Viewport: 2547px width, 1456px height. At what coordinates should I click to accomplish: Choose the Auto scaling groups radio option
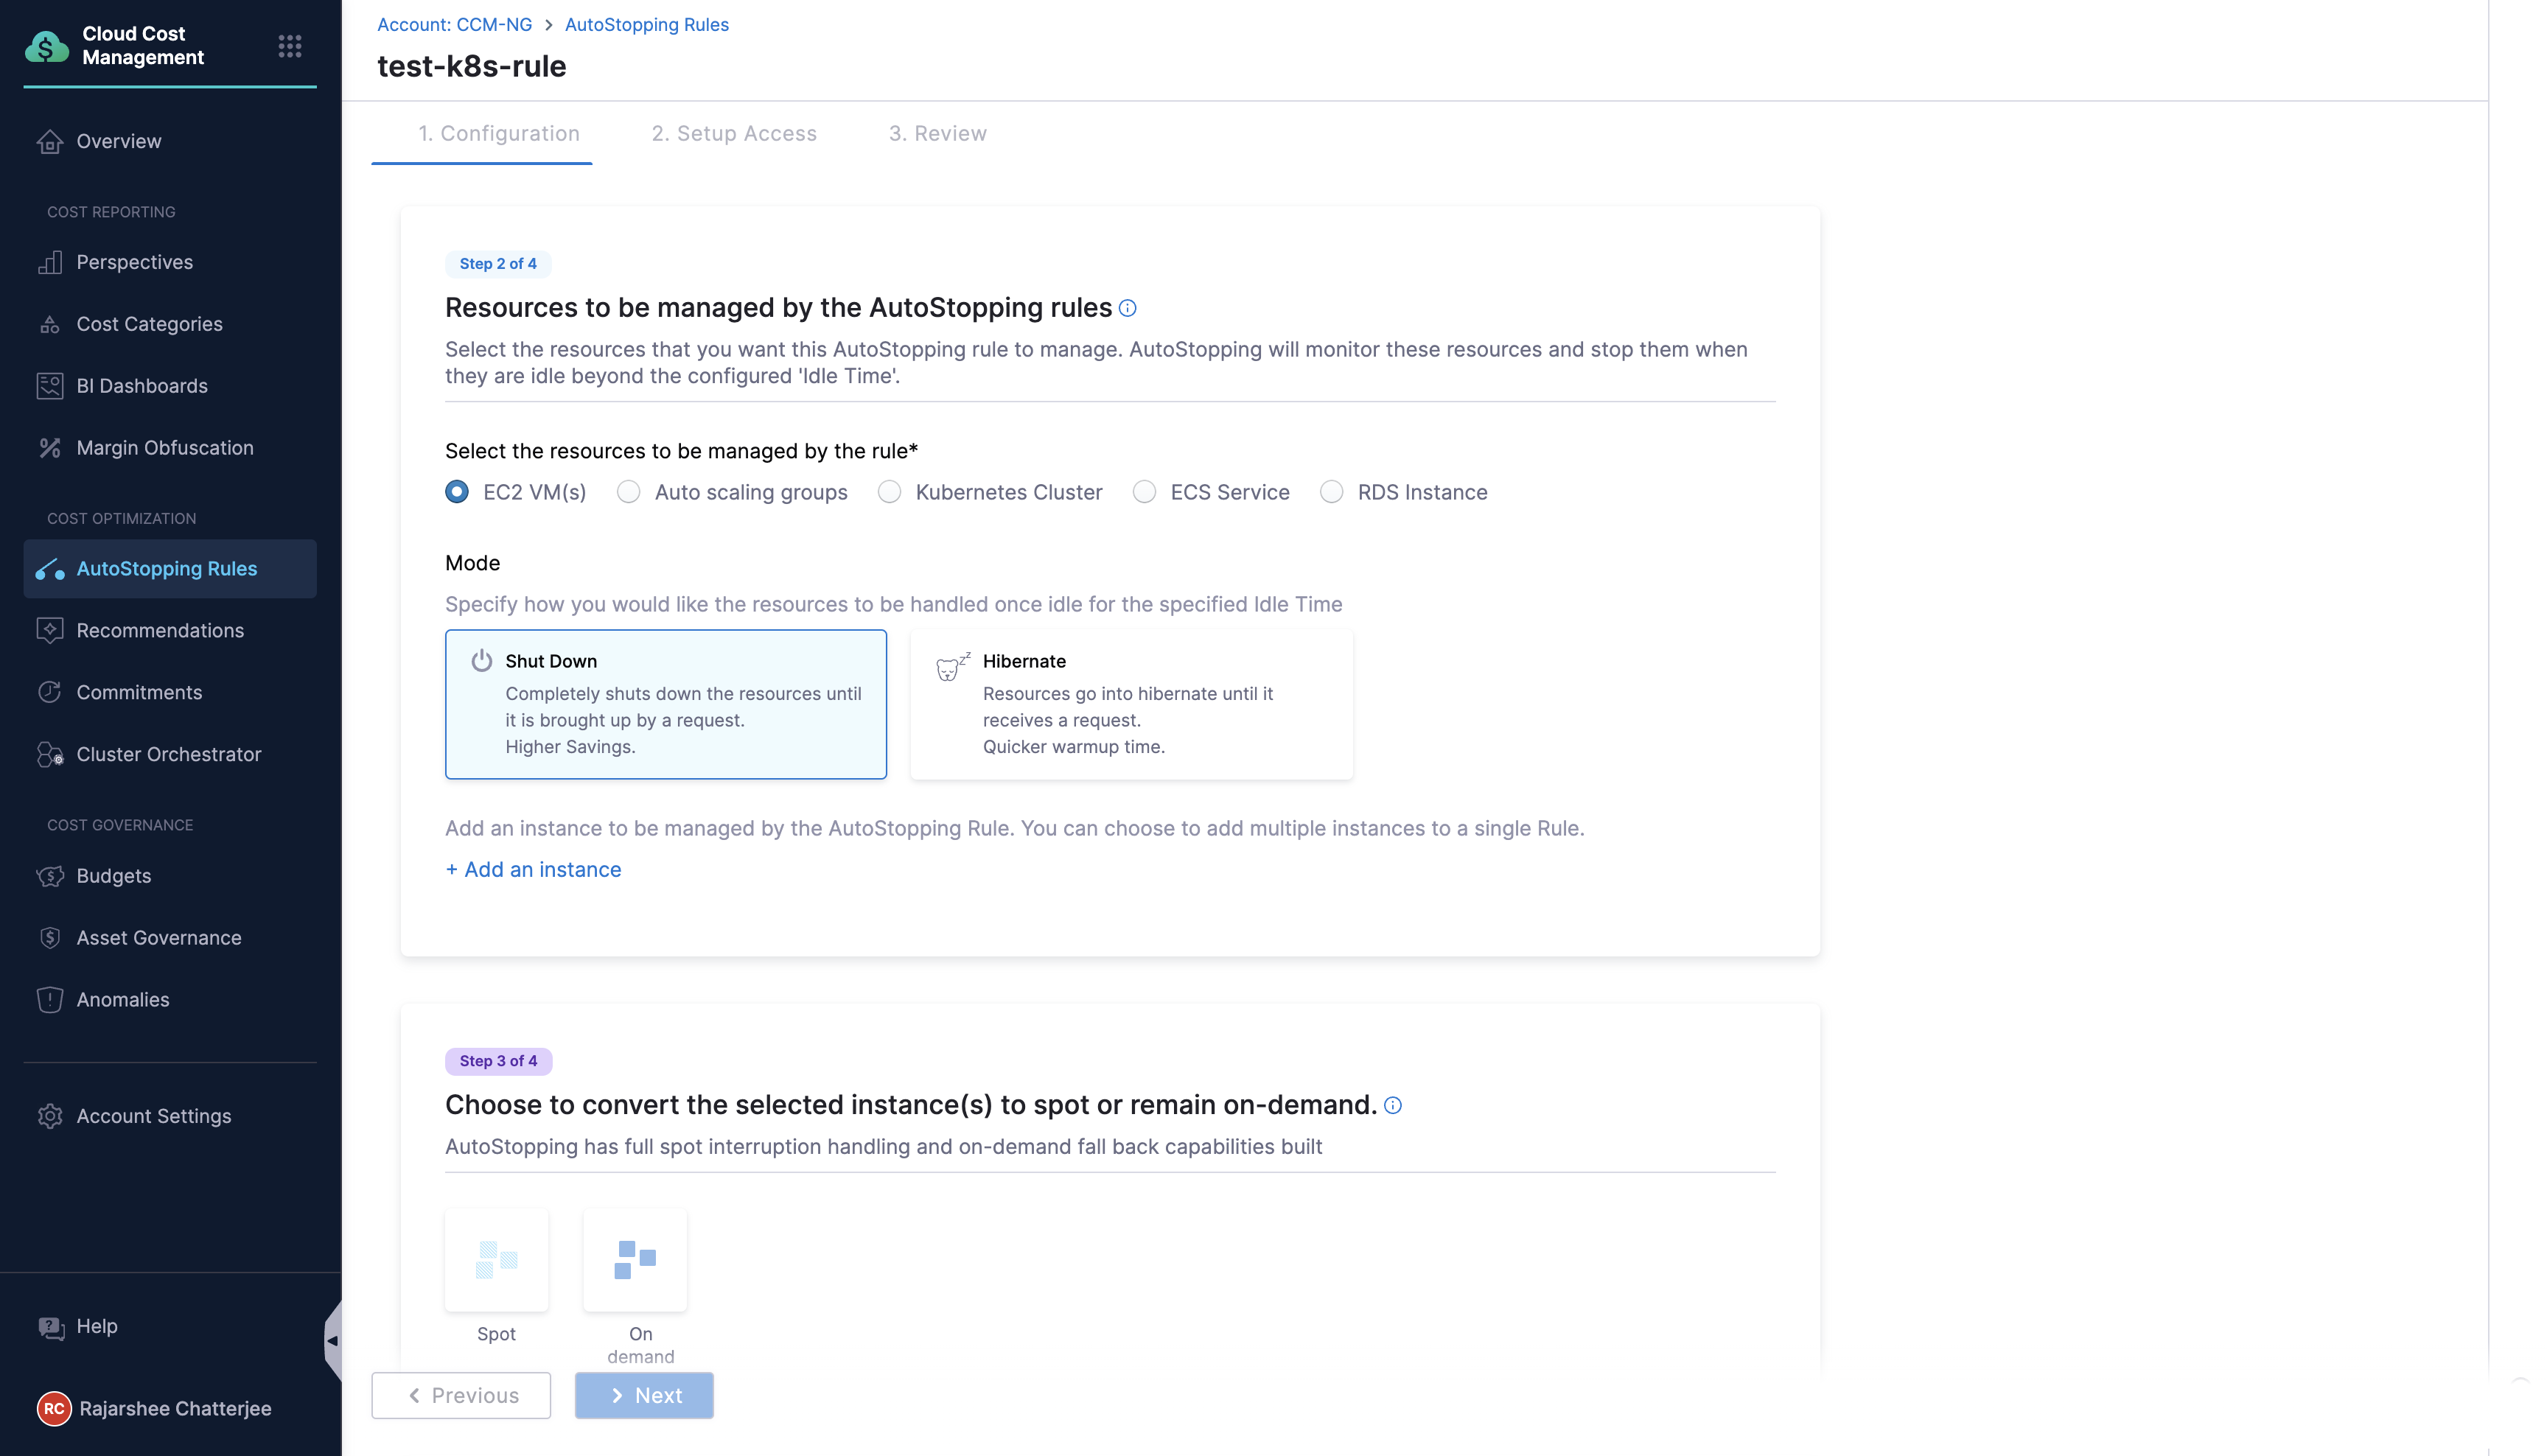[x=628, y=492]
